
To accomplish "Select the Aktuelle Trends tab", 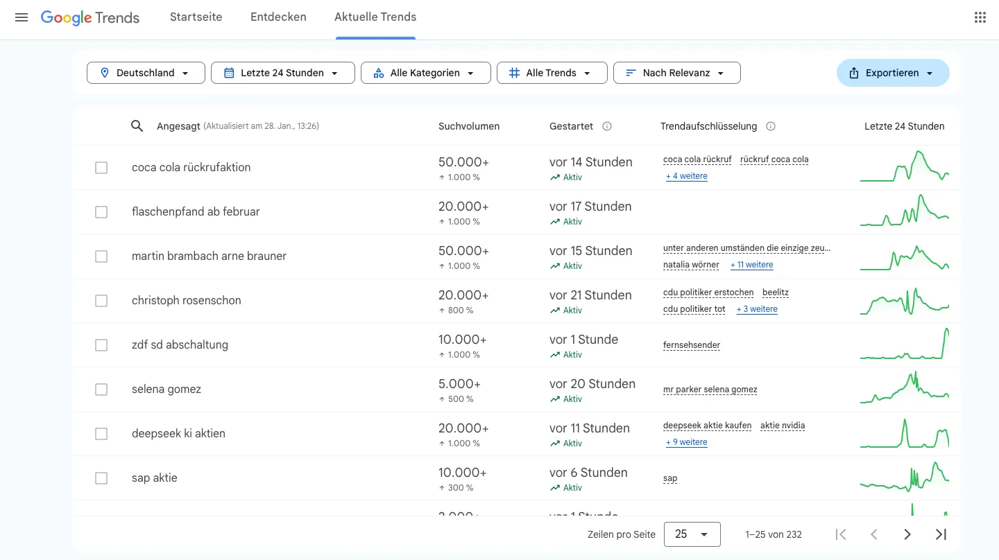I will point(375,17).
